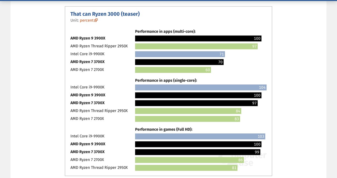
Task: Select AMD Ryzen Thread Ripper 2950X label in games
Action: (x=99, y=168)
